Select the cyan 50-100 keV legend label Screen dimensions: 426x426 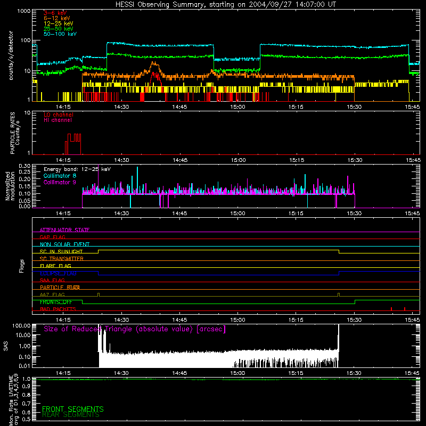60,34
